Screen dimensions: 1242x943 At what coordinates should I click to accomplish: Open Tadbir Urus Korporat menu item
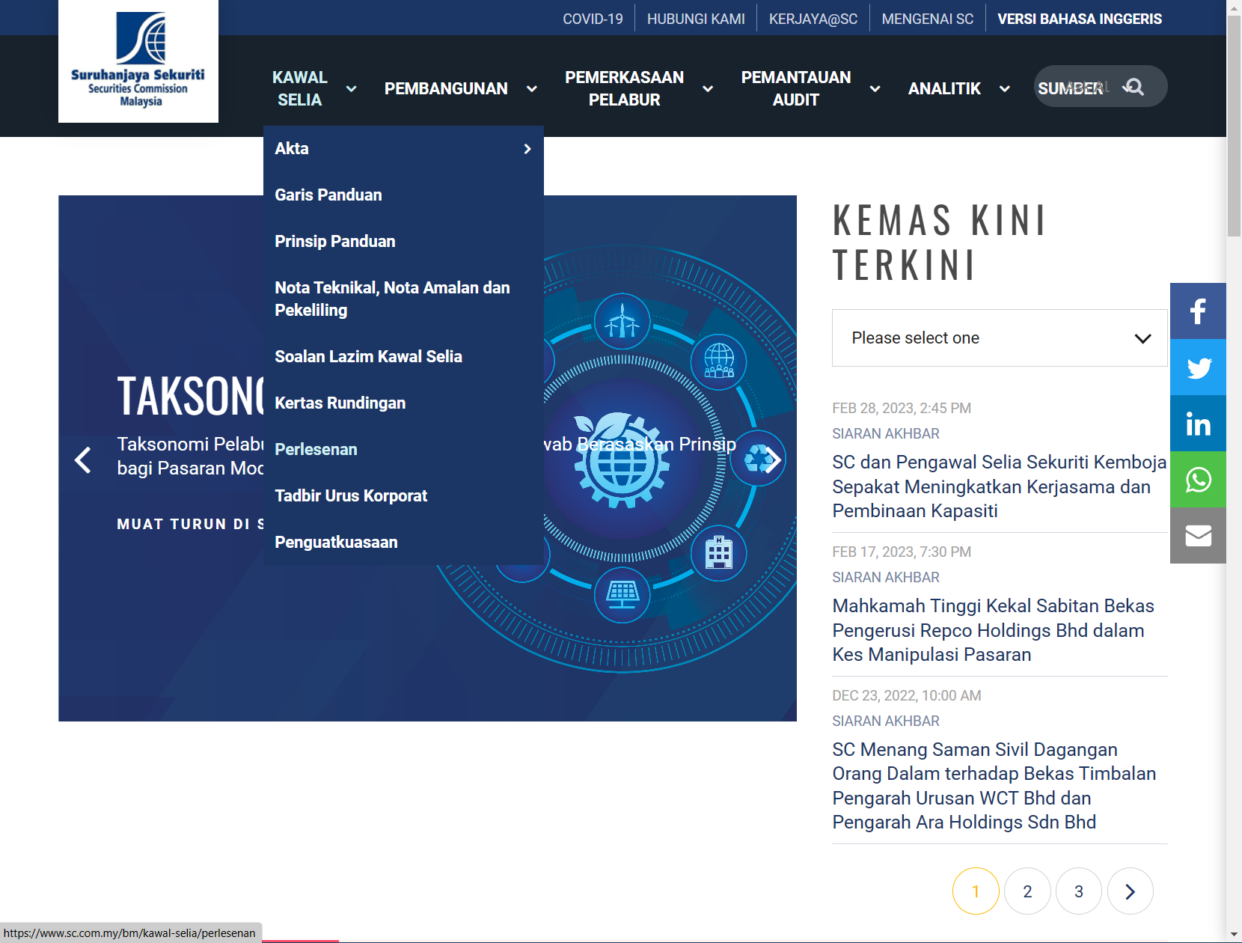click(x=351, y=496)
